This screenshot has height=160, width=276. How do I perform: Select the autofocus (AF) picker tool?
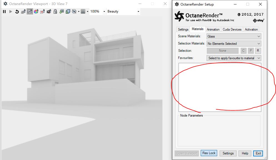click(23, 12)
